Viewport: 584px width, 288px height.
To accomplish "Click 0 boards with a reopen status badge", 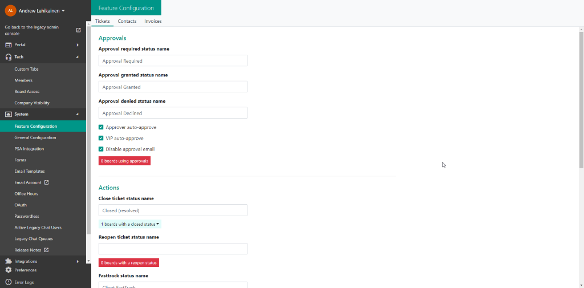I will point(129,263).
